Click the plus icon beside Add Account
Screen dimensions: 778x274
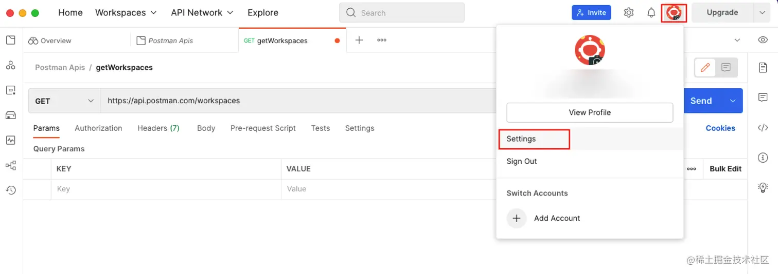pos(517,218)
